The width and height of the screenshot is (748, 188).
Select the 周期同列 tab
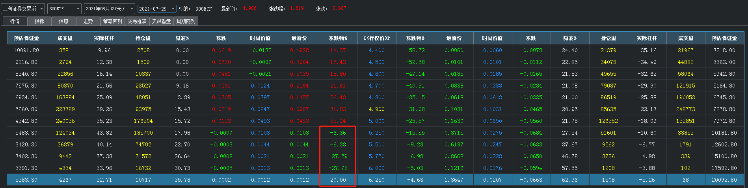[186, 21]
